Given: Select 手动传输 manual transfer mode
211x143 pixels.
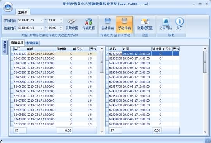Looking at the screenshot, I should tap(124, 24).
